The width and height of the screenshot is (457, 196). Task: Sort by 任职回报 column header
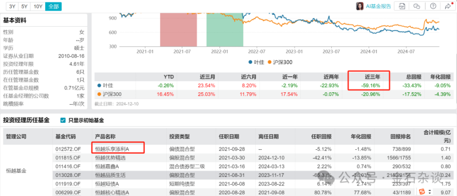click(x=321, y=137)
